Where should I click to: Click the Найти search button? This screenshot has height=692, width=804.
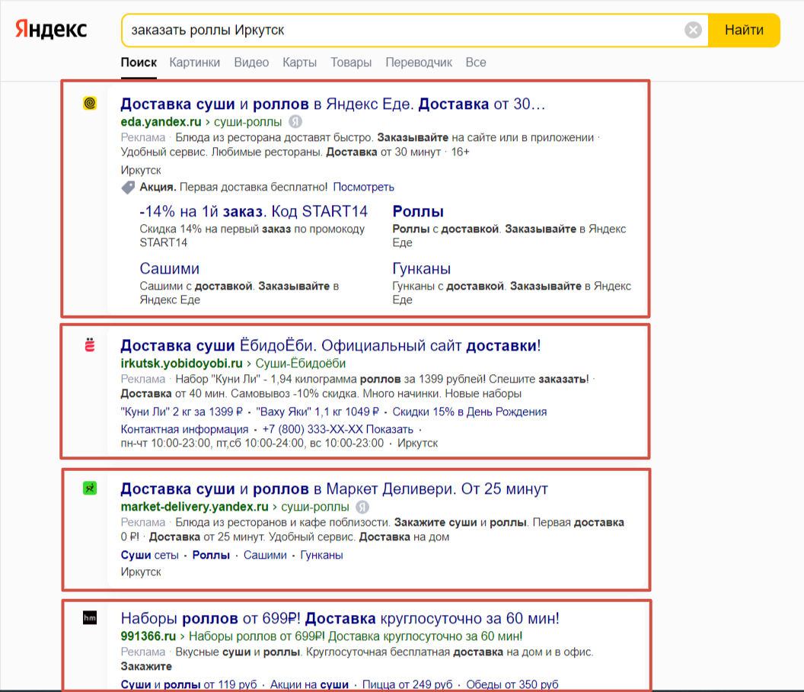click(744, 30)
